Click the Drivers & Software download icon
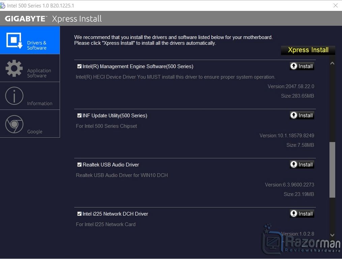Viewport: 342px width, 259px height. (15, 40)
